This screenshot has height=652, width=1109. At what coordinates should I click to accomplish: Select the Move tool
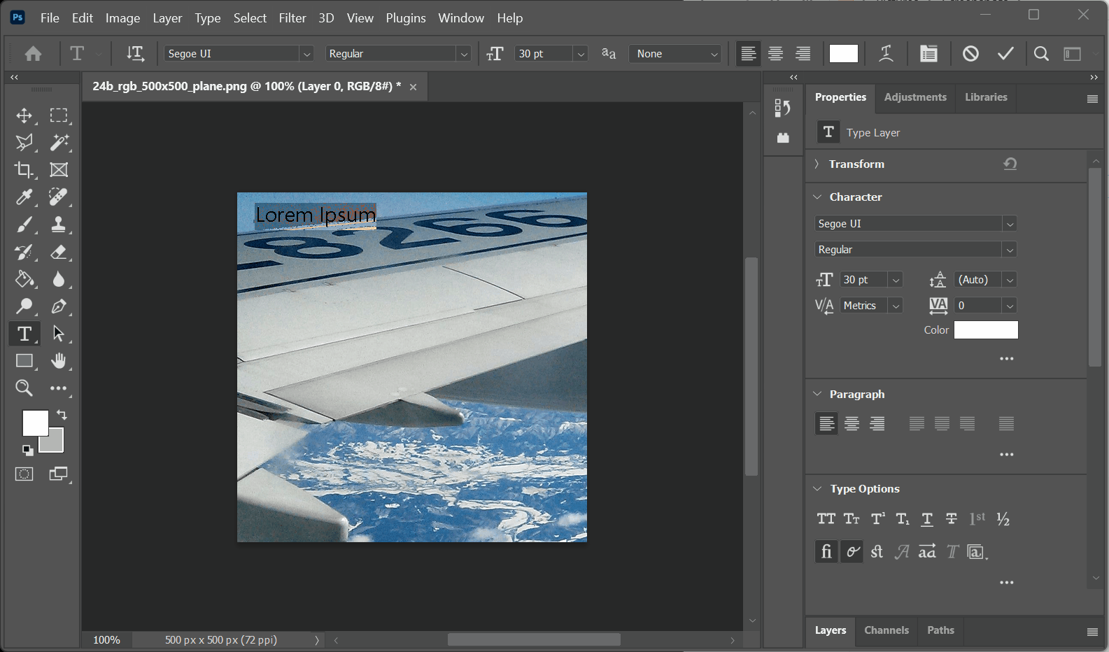click(24, 115)
